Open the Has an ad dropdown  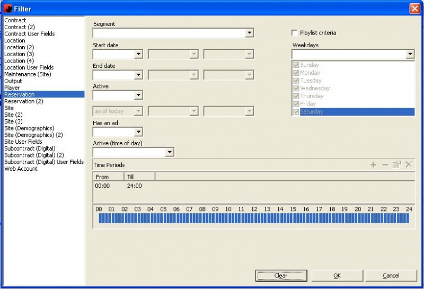pos(138,132)
